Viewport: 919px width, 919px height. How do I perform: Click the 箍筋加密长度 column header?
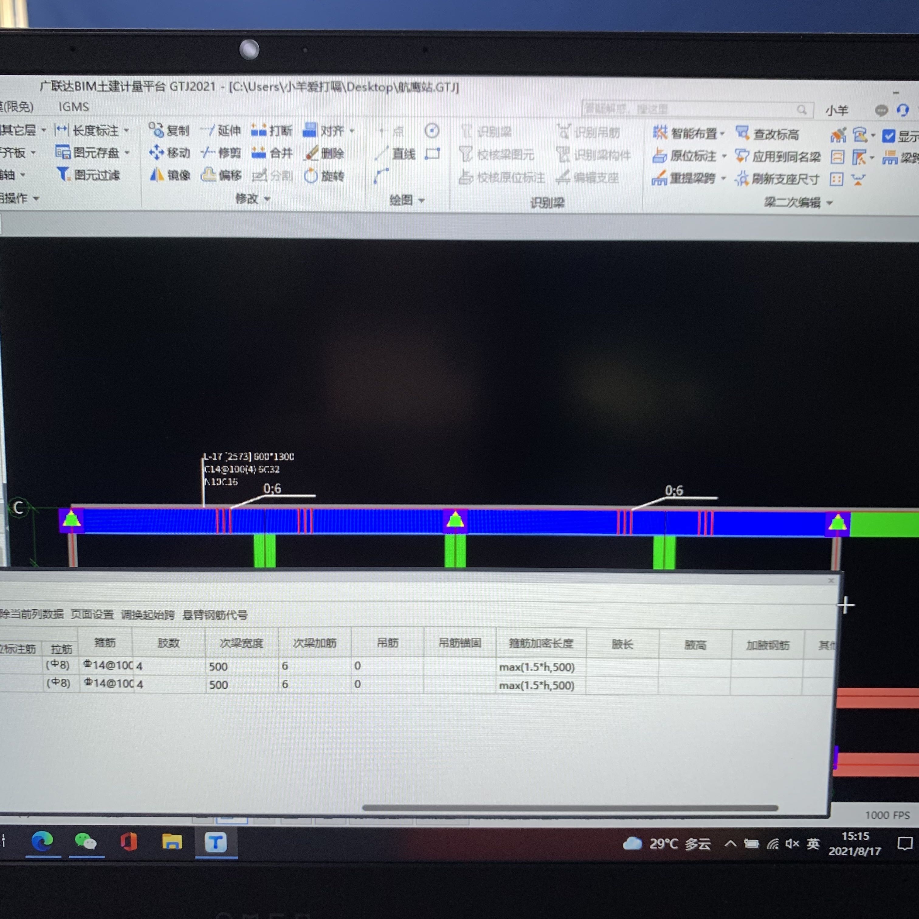pyautogui.click(x=541, y=644)
